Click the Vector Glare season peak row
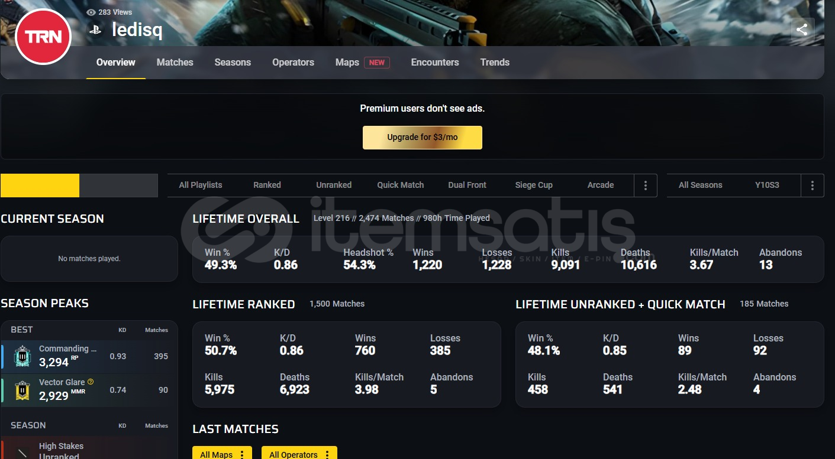The height and width of the screenshot is (459, 835). 89,390
